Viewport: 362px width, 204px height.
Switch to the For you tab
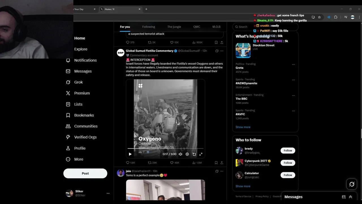[125, 27]
